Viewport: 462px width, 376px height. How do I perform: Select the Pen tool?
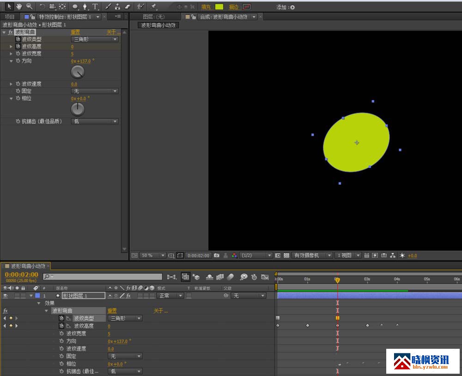(85, 6)
